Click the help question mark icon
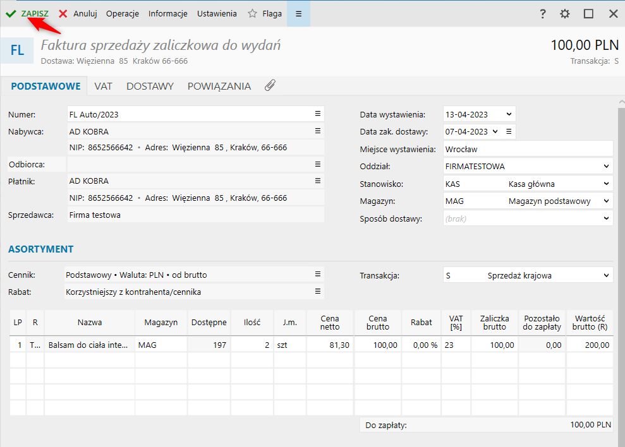Image resolution: width=625 pixels, height=447 pixels. click(542, 13)
